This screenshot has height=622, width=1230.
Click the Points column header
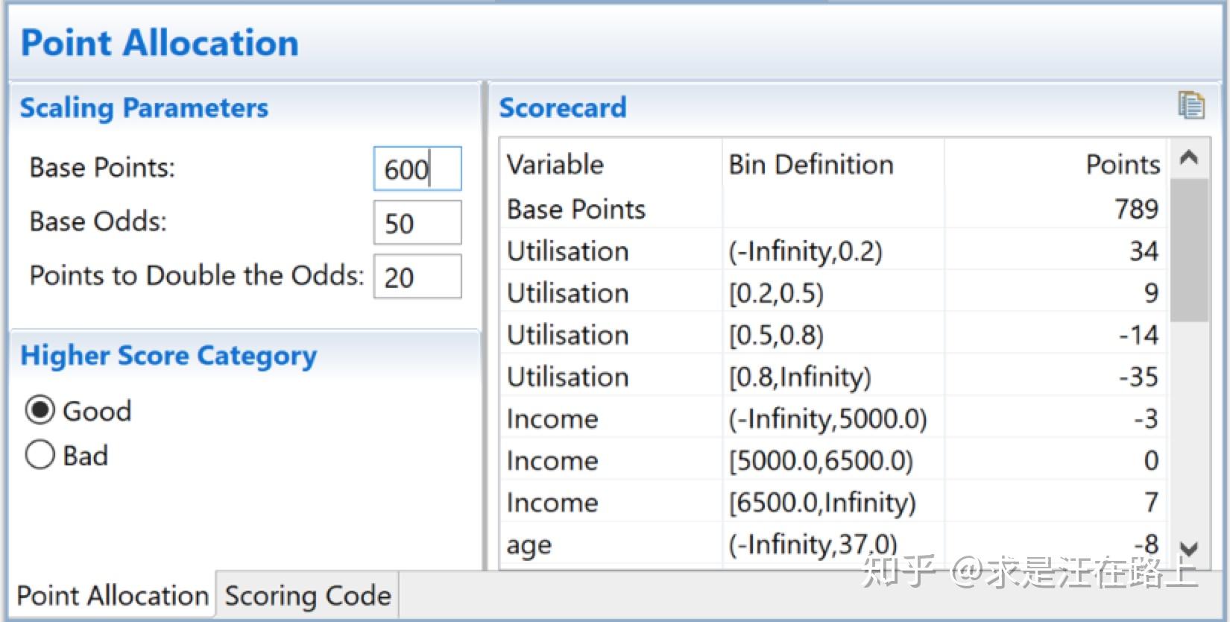point(1123,164)
